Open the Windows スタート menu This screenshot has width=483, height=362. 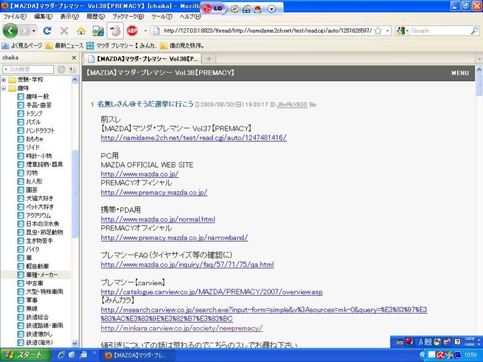[26, 355]
